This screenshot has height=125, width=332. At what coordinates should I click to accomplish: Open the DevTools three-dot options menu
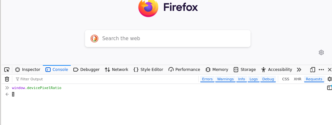[321, 70]
